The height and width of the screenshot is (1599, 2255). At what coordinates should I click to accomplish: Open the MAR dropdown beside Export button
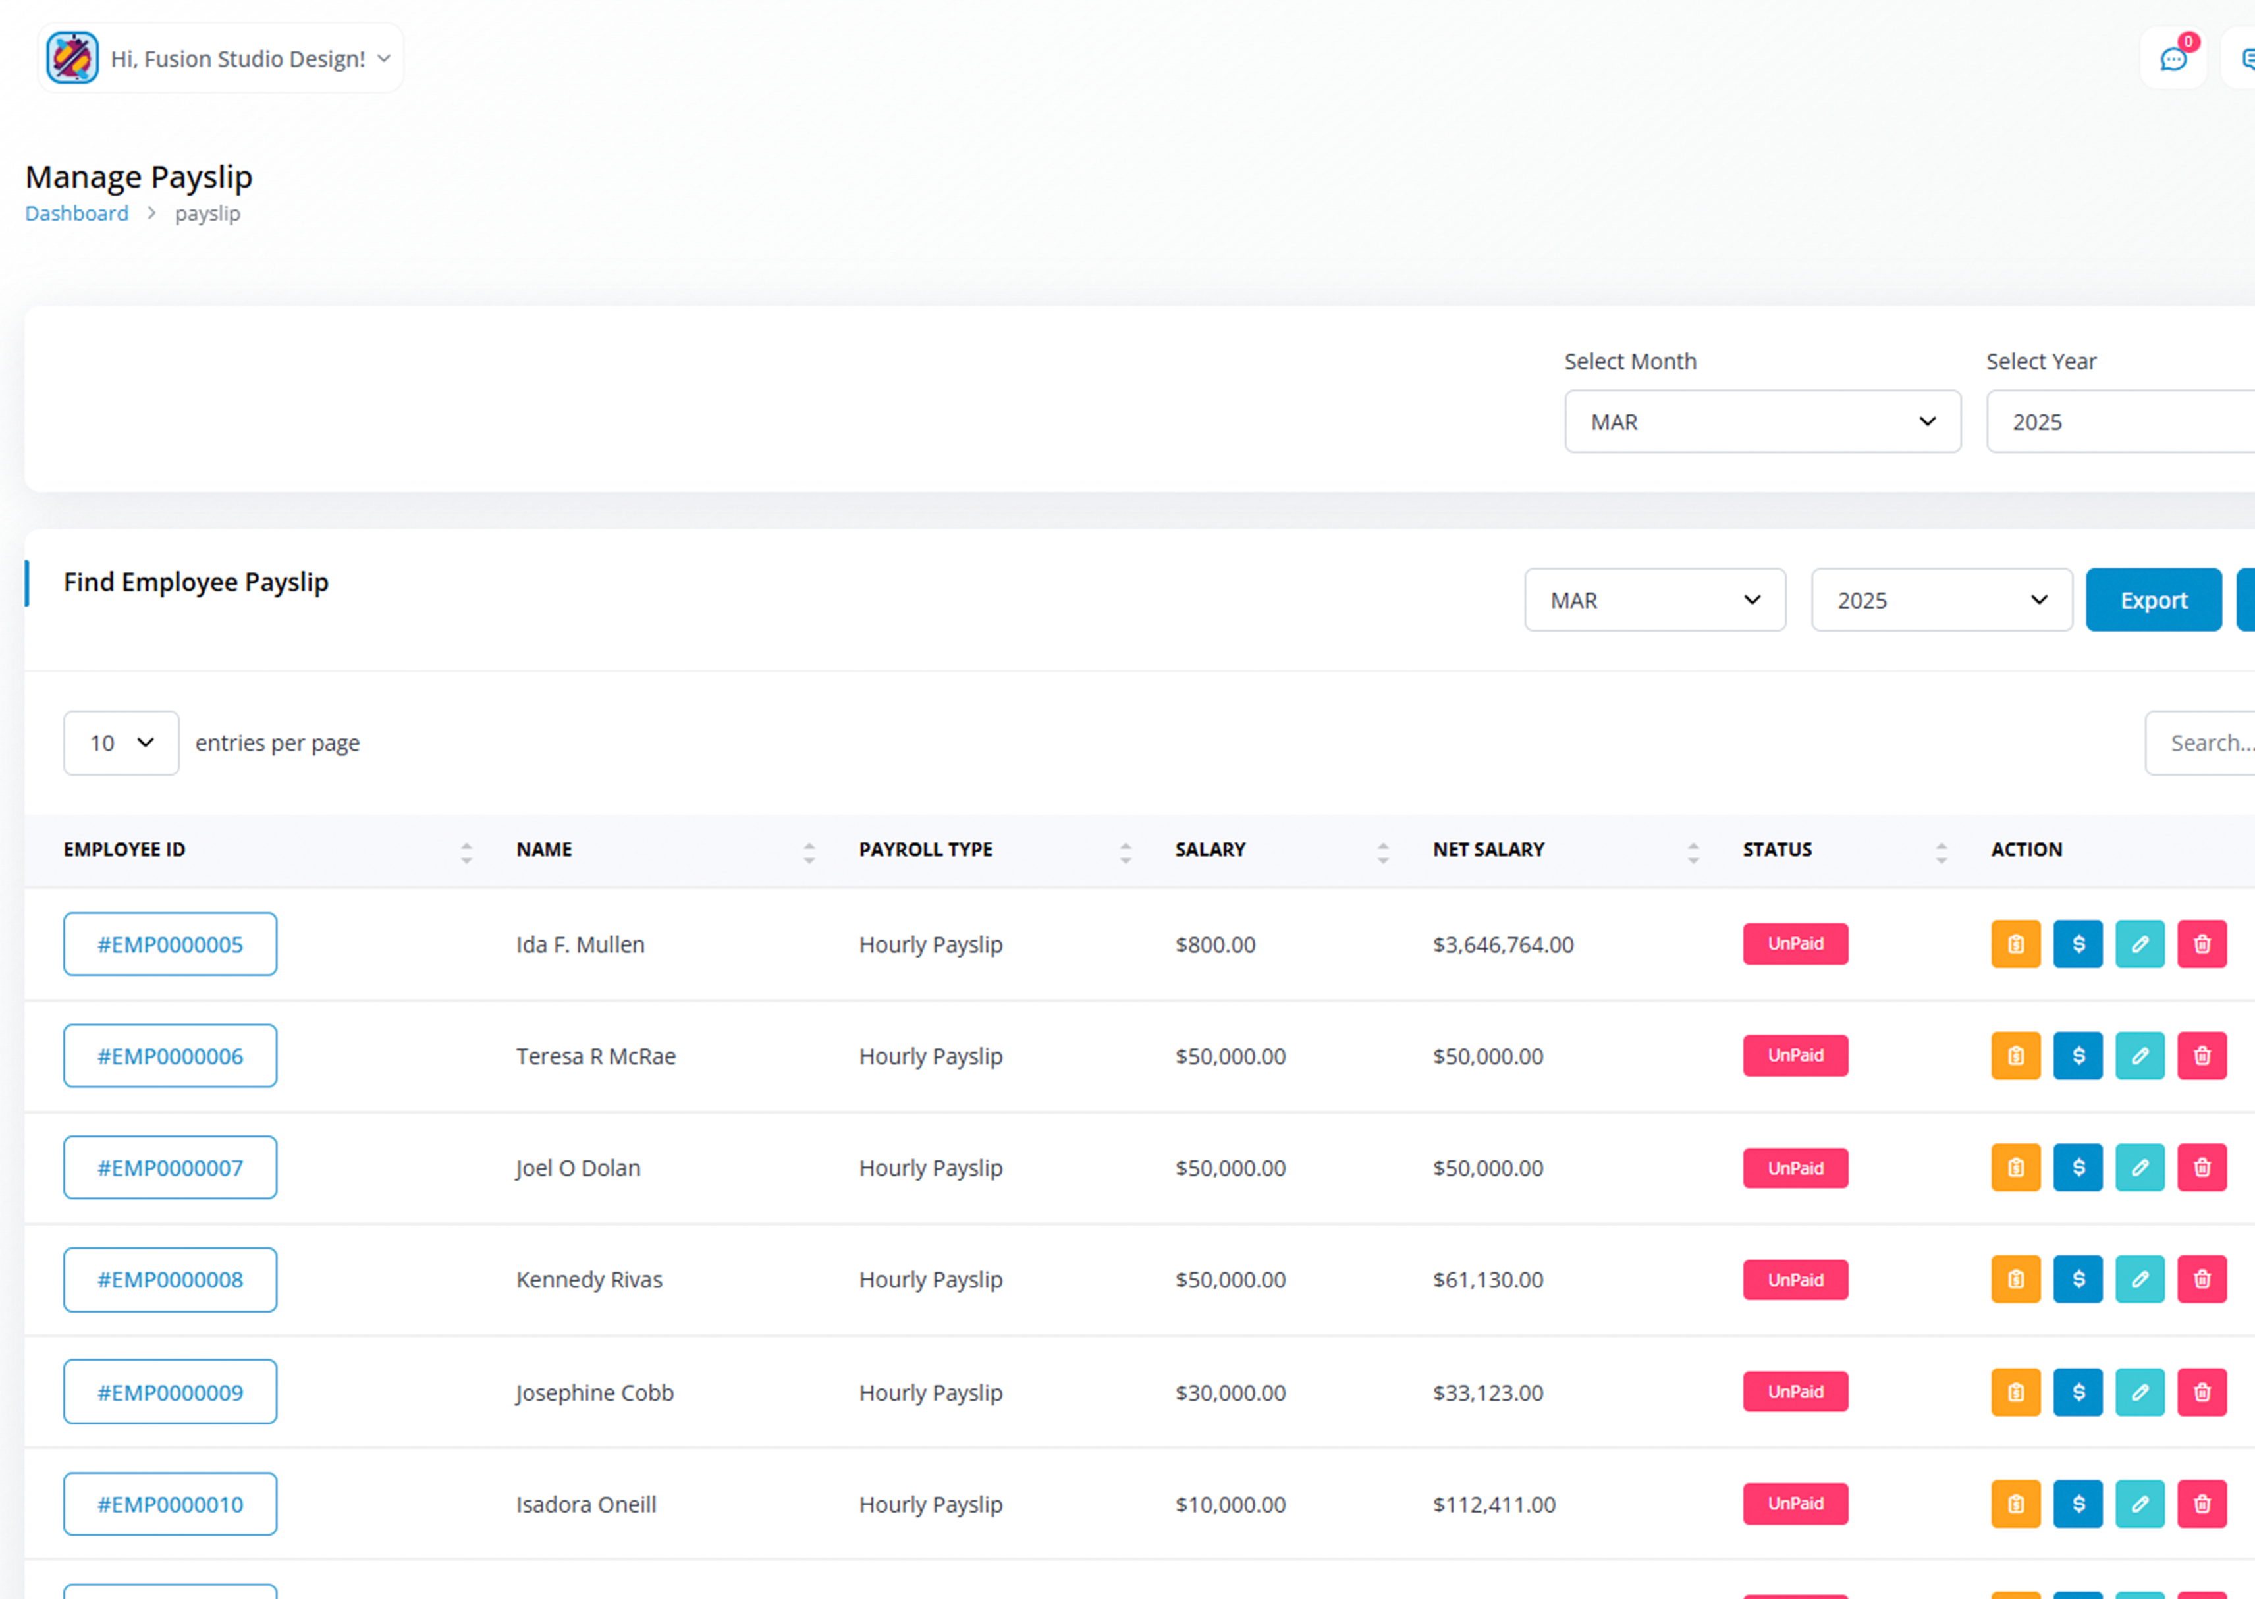click(x=1654, y=599)
